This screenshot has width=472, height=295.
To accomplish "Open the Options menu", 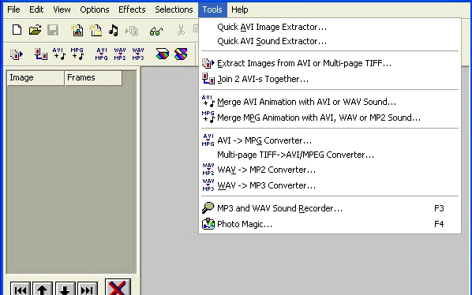I will tap(94, 9).
